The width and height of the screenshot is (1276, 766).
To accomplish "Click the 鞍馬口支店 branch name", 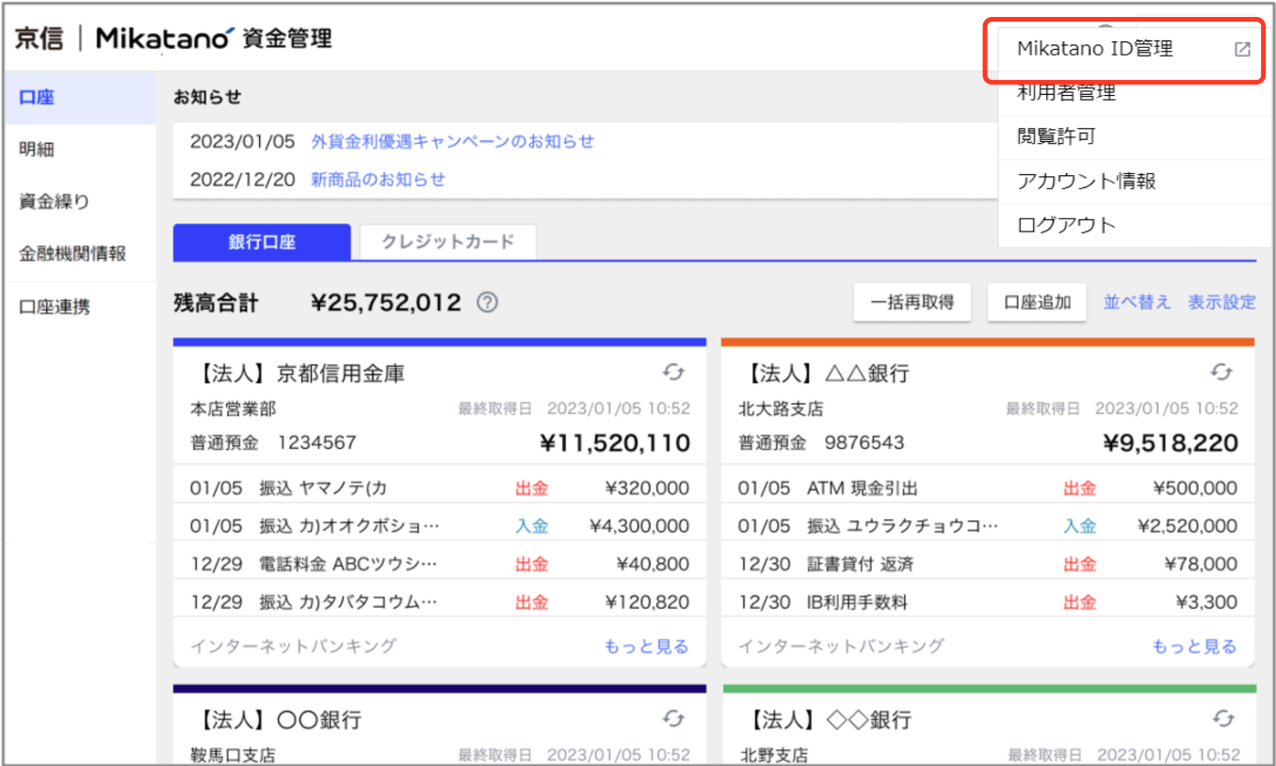I will pyautogui.click(x=234, y=755).
